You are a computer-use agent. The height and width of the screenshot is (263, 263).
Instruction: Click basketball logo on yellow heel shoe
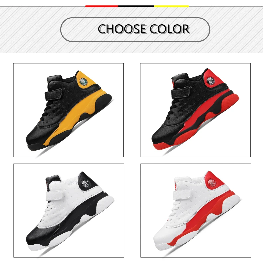click(x=84, y=82)
